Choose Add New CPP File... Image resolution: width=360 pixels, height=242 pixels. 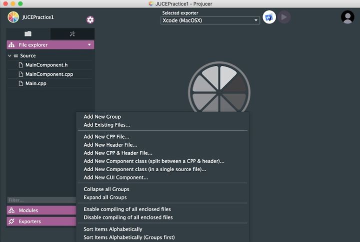[x=162, y=137]
